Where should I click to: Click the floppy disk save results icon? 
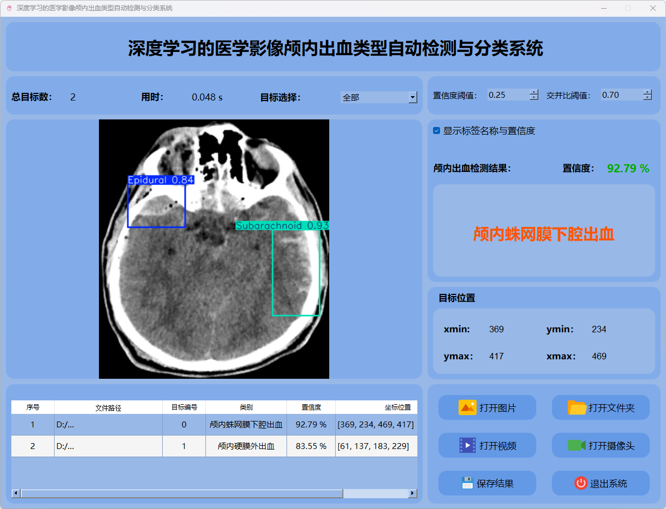[x=467, y=483]
